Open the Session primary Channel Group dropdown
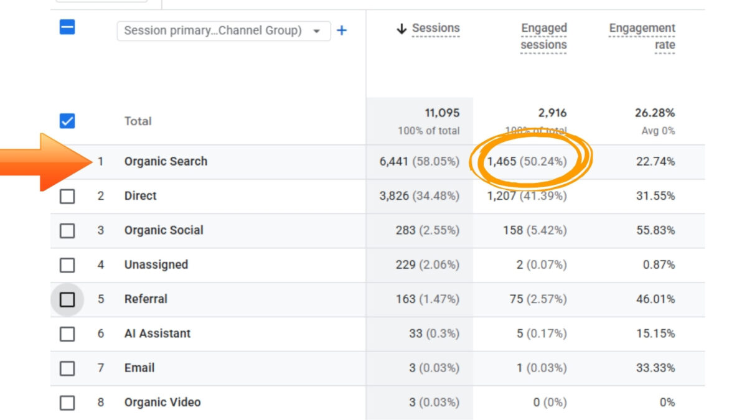The width and height of the screenshot is (747, 420). (223, 30)
